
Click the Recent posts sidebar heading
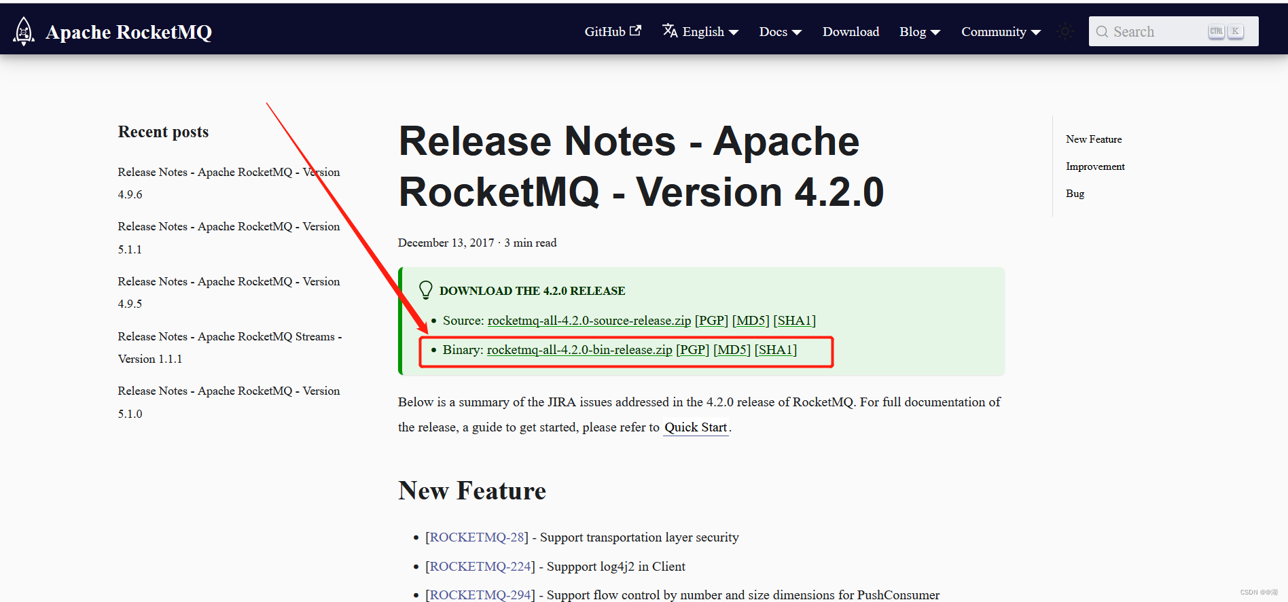click(x=163, y=132)
